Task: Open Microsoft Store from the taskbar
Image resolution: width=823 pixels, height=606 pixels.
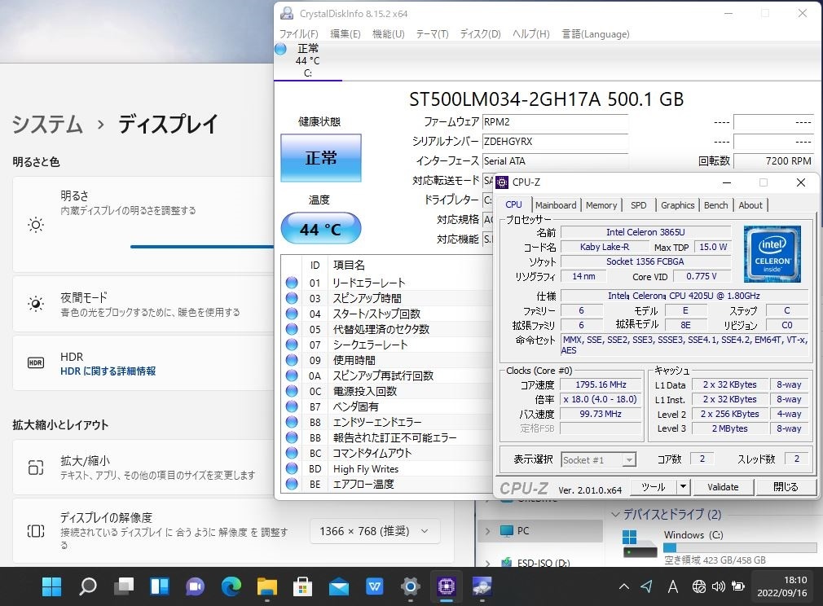Action: click(x=303, y=586)
